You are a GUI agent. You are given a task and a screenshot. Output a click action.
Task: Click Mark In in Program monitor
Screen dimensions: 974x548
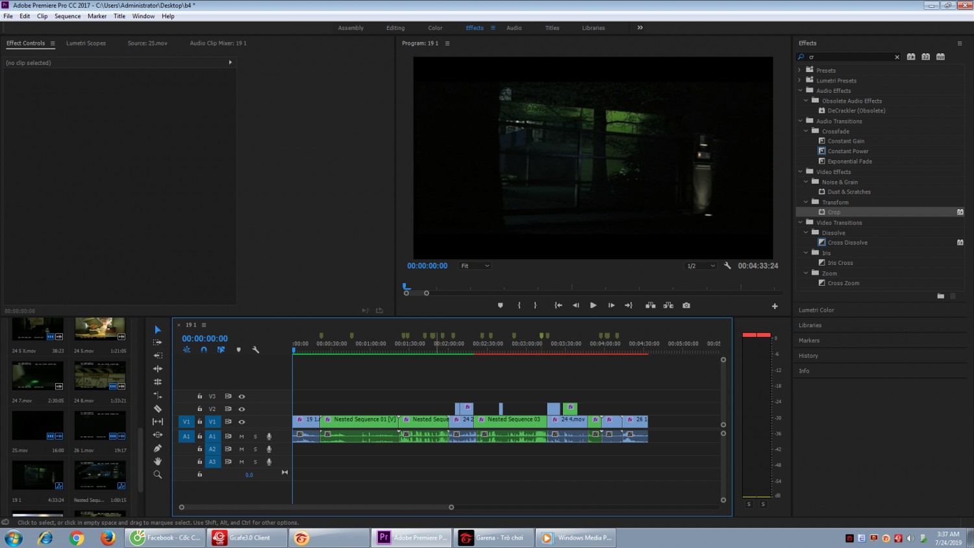tap(519, 305)
